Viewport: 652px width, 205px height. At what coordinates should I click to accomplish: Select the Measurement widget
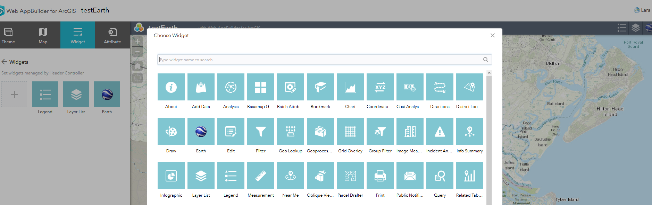[x=260, y=176]
